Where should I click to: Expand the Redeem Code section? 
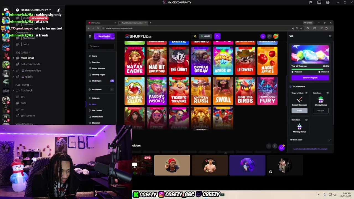pyautogui.click(x=310, y=140)
